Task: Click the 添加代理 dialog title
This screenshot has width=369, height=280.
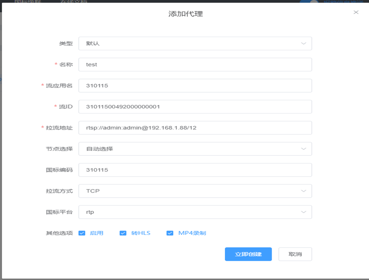Action: [186, 14]
